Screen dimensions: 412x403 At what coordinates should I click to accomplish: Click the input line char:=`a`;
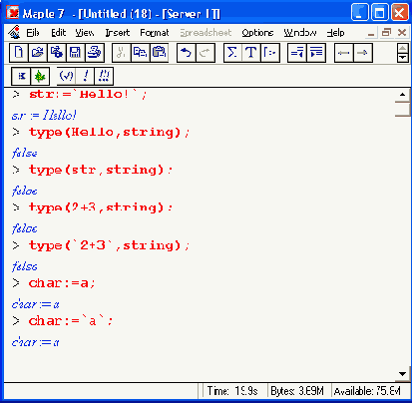[x=71, y=321]
